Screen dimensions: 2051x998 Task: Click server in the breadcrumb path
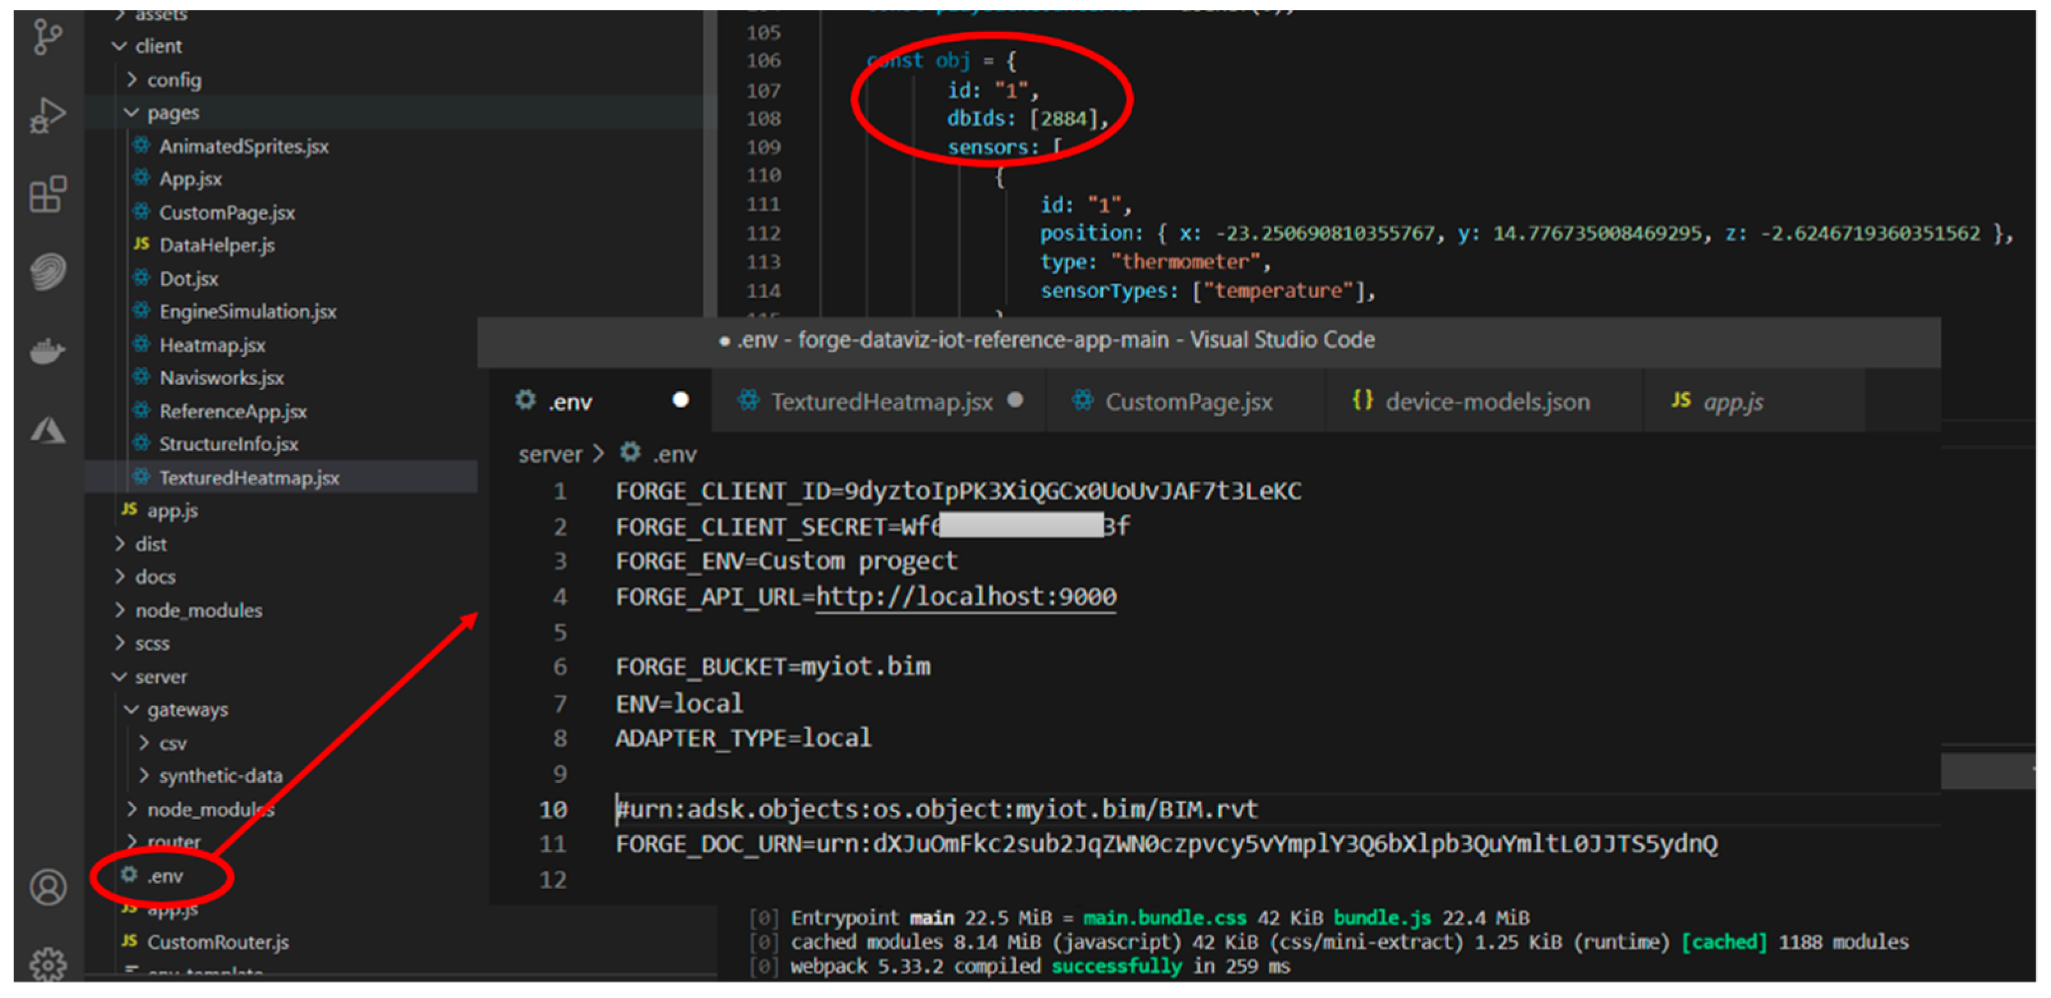click(x=549, y=455)
